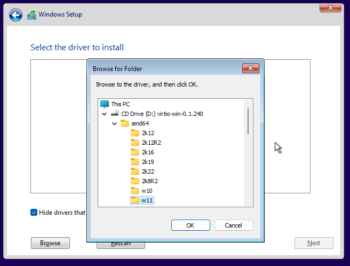The height and width of the screenshot is (266, 350).
Task: Click the Browse for Folder title text
Action: (x=117, y=68)
